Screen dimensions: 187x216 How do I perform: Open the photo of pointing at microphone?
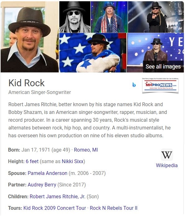[x=156, y=17]
